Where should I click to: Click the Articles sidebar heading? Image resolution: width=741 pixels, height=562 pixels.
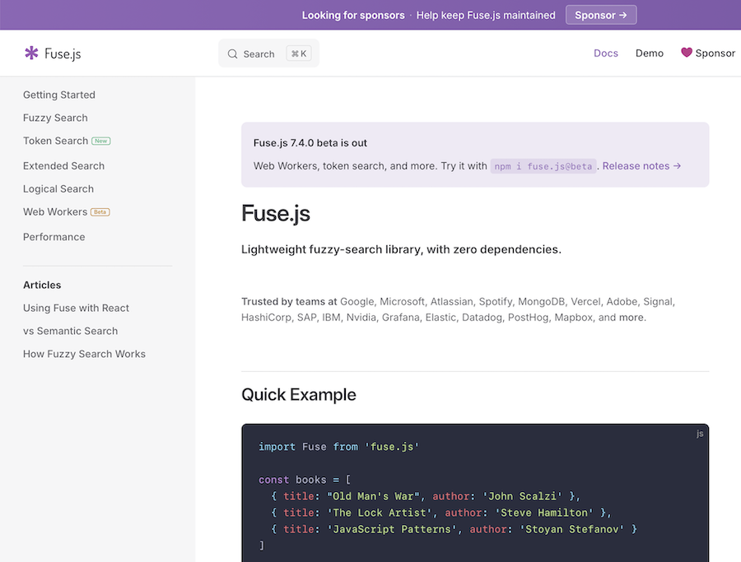pyautogui.click(x=42, y=286)
